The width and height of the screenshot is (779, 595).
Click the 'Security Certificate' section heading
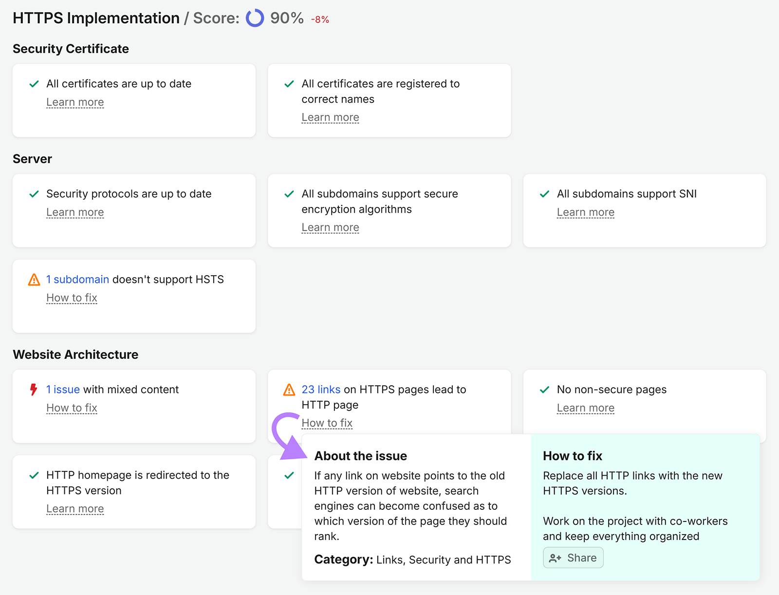point(71,49)
